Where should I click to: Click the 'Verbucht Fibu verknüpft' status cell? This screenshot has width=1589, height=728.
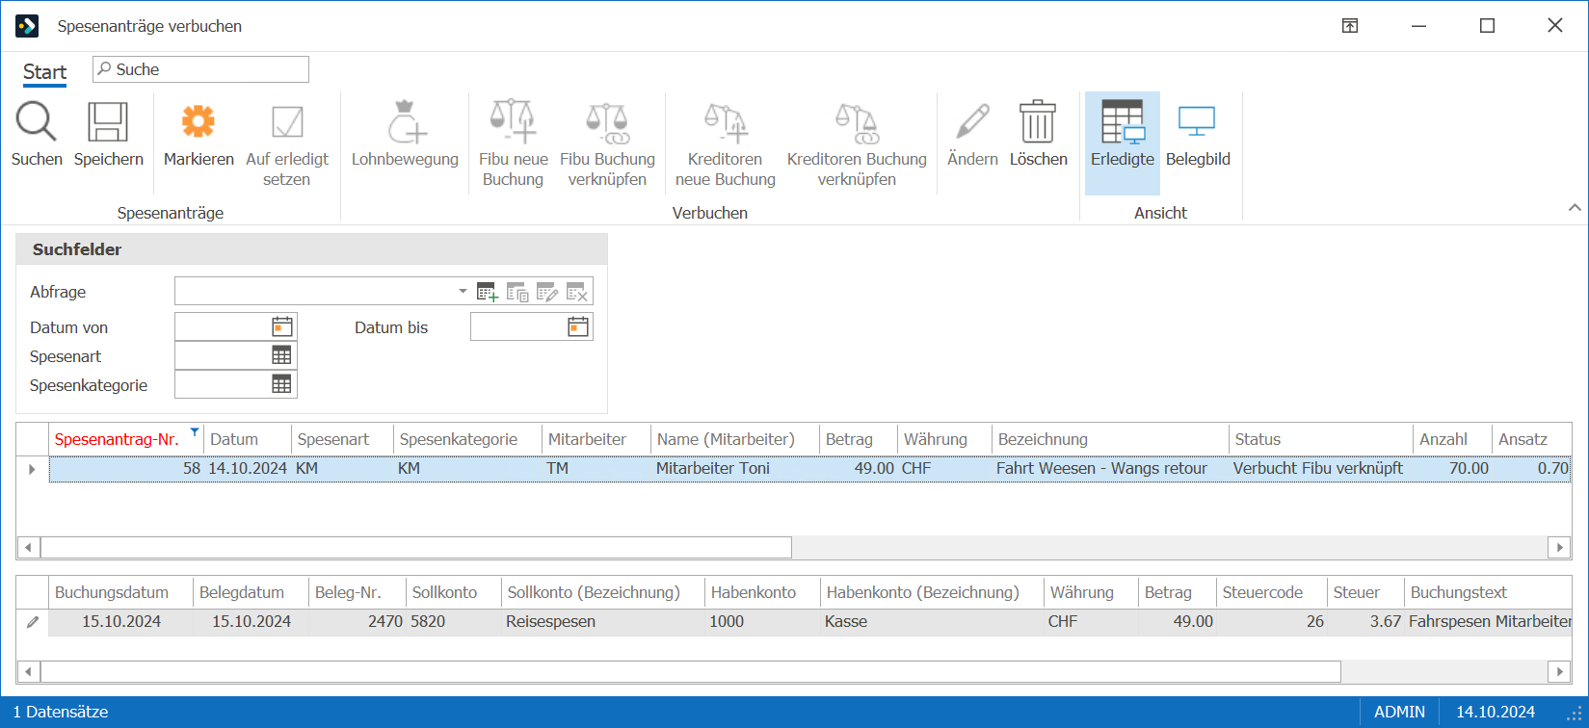[x=1318, y=468]
